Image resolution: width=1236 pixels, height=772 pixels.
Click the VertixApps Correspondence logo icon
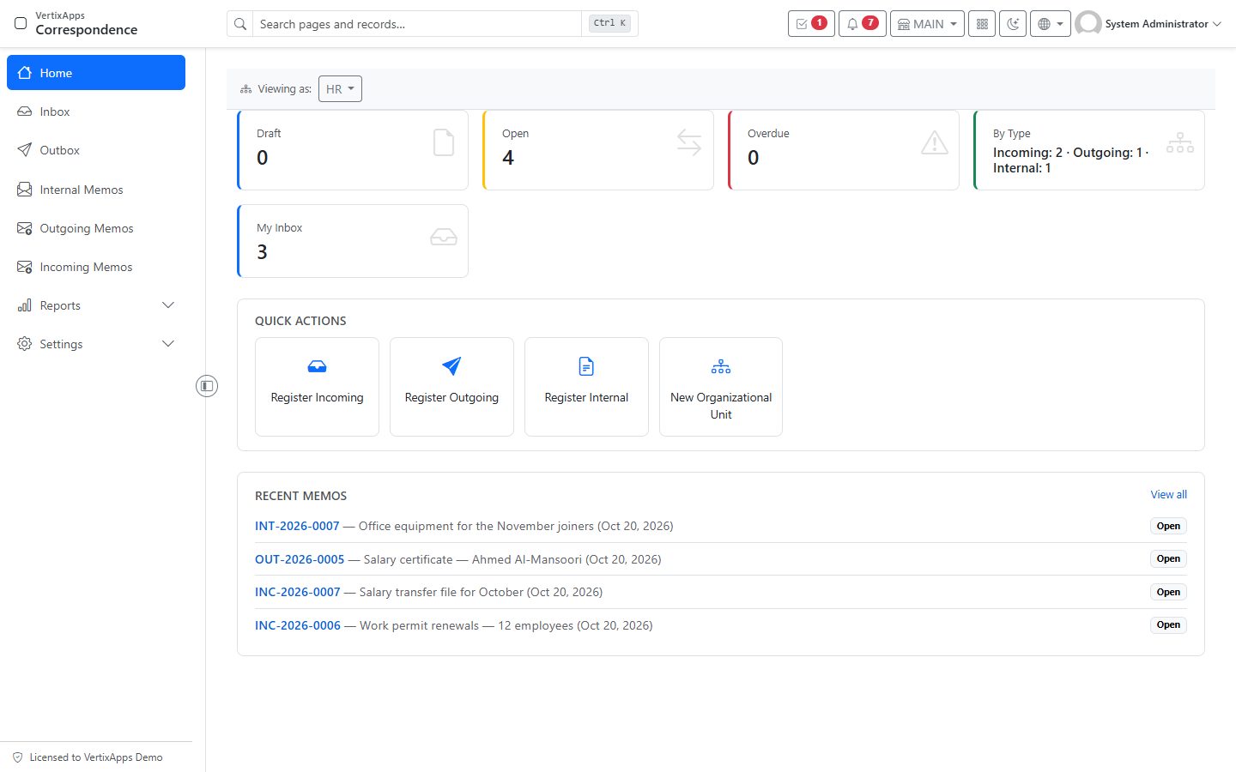point(21,23)
